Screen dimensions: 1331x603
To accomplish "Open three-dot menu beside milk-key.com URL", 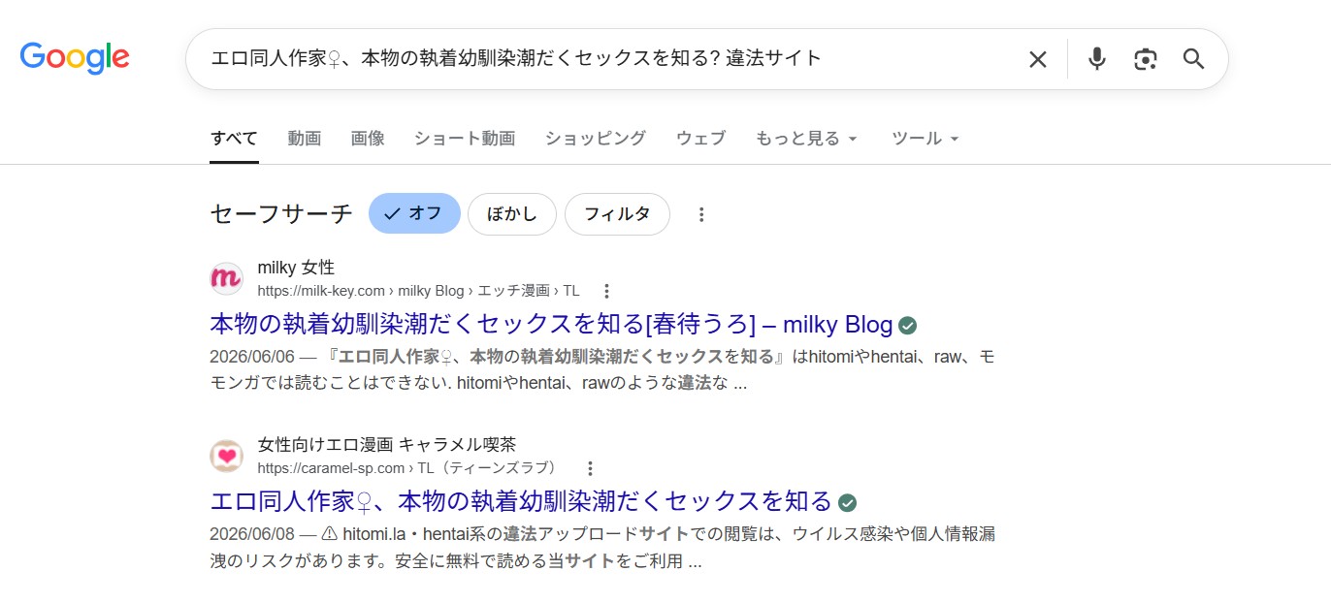I will point(606,291).
